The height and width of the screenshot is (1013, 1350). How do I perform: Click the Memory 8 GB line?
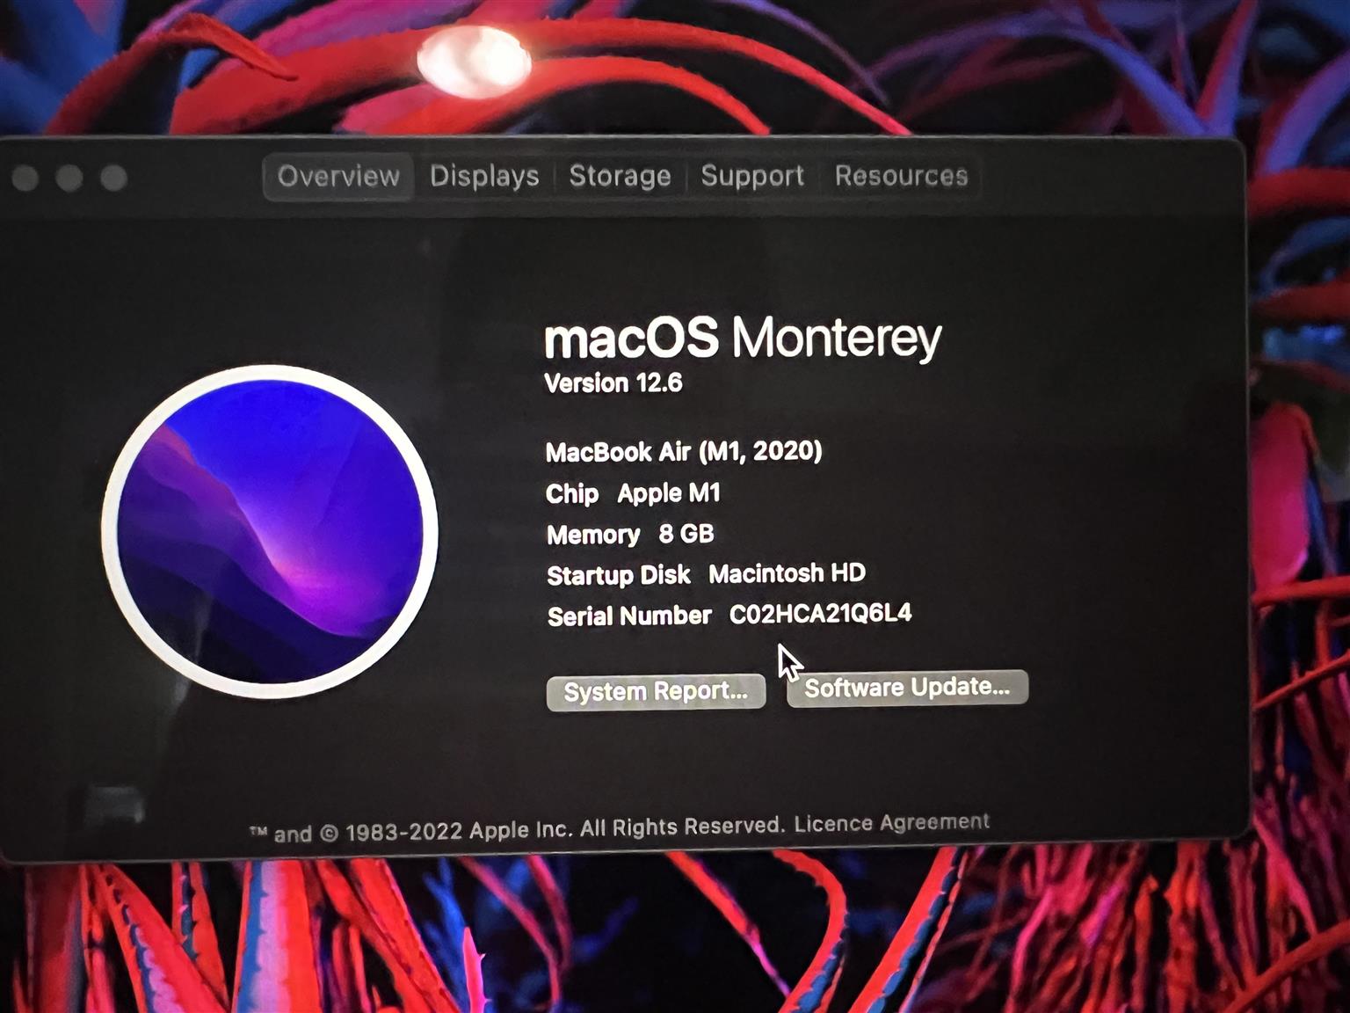tap(629, 535)
